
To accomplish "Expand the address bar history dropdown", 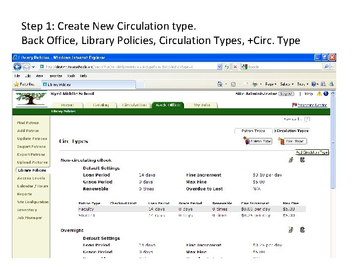I will (x=220, y=67).
